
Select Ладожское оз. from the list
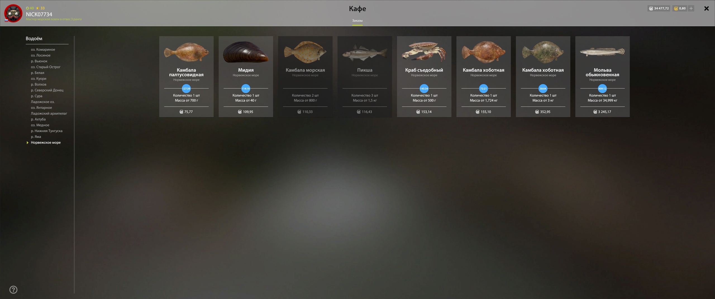[x=43, y=102]
